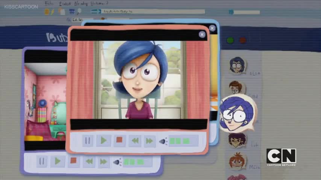Select the blue-haired glasses girl contact avatar at top

237,65
